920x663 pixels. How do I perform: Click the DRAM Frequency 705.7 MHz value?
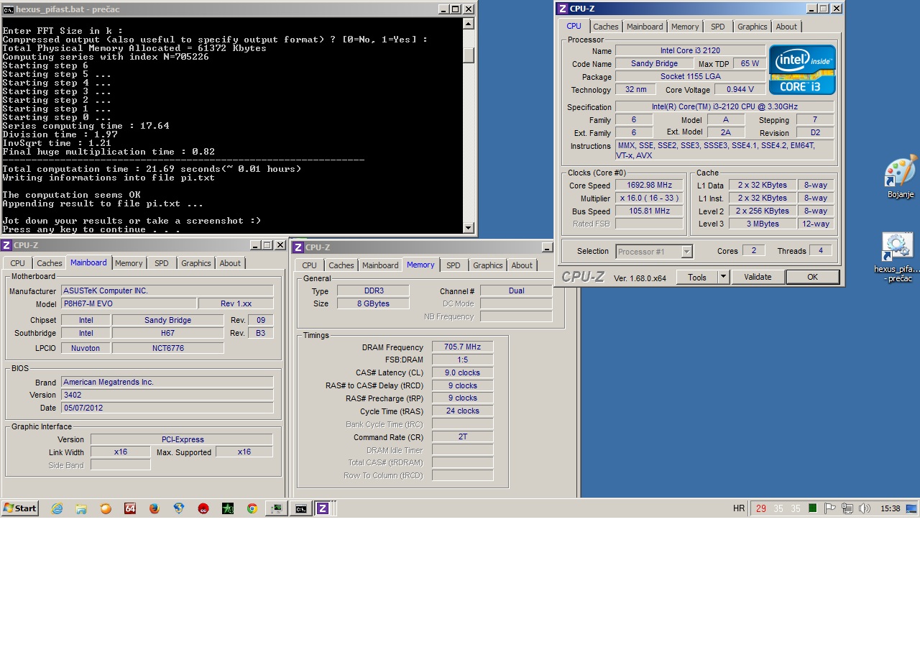(x=462, y=347)
